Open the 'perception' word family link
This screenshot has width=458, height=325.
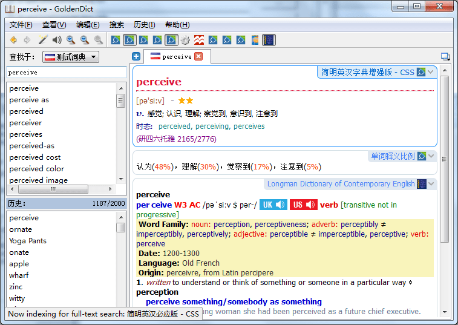(232, 224)
